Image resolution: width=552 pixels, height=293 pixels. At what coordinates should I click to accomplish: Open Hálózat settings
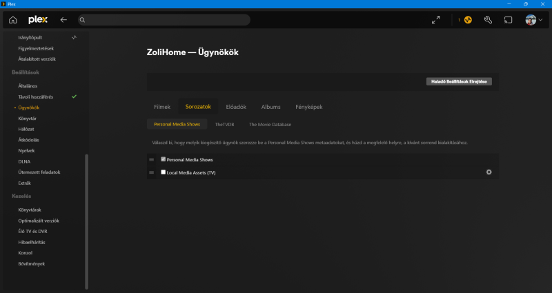pyautogui.click(x=26, y=129)
